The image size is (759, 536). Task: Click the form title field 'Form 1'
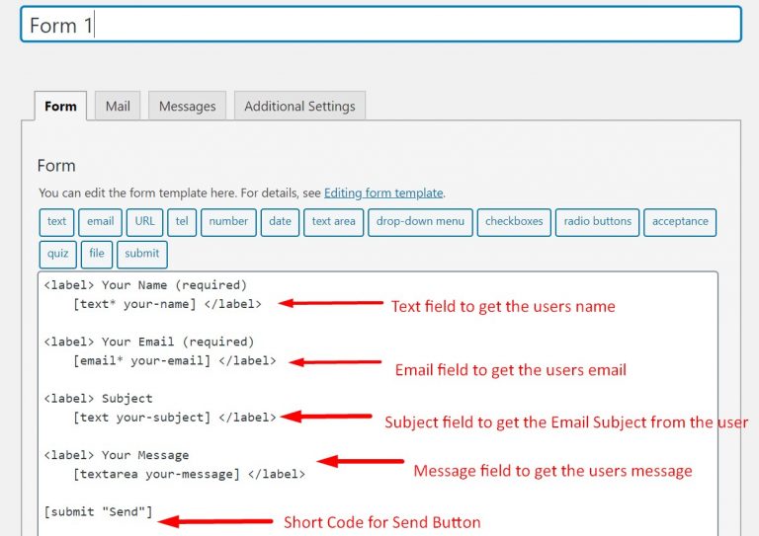(x=380, y=24)
